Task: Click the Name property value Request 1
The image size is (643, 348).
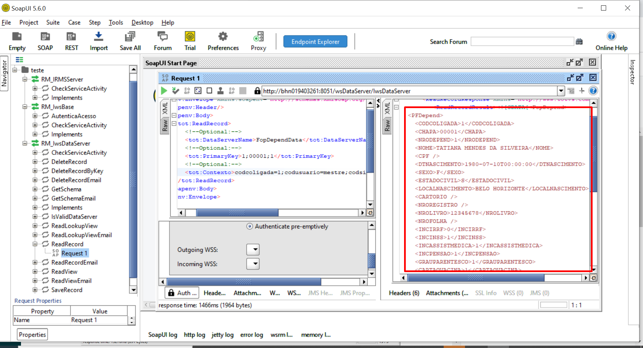Action: pyautogui.click(x=99, y=320)
